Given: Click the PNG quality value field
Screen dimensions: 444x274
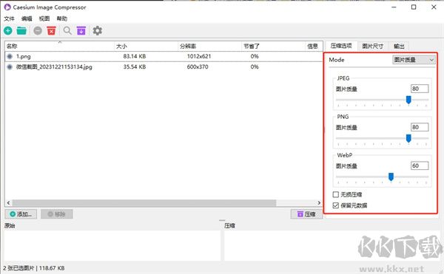Looking at the screenshot, I should coord(420,127).
